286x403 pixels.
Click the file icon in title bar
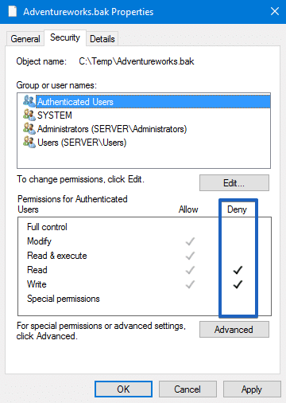[x=12, y=11]
